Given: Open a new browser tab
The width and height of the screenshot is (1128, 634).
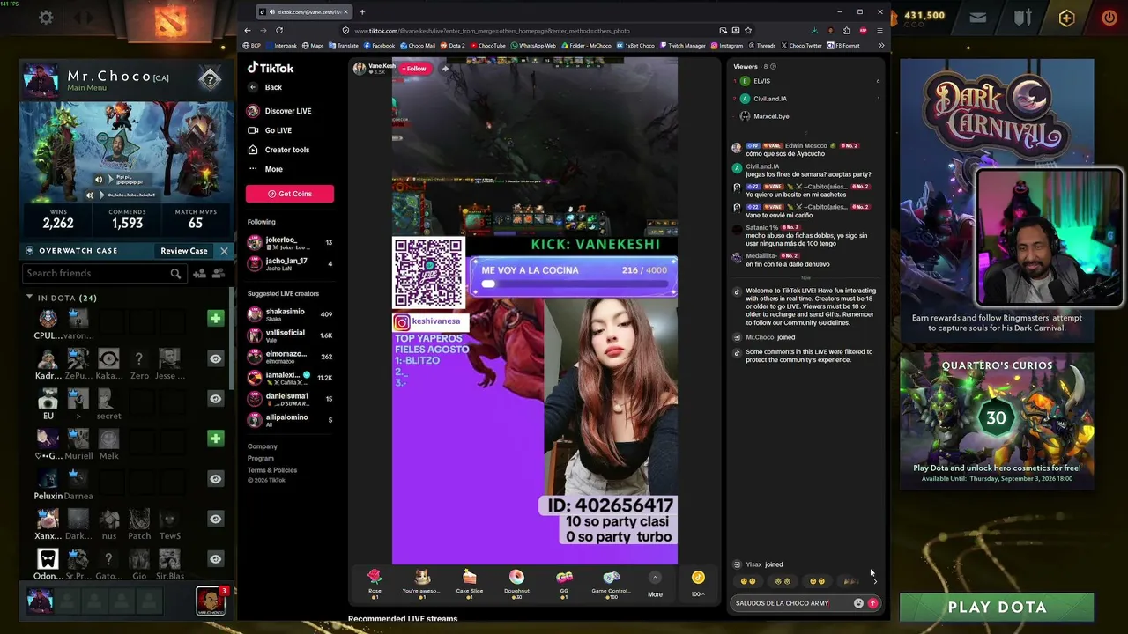Looking at the screenshot, I should (362, 12).
